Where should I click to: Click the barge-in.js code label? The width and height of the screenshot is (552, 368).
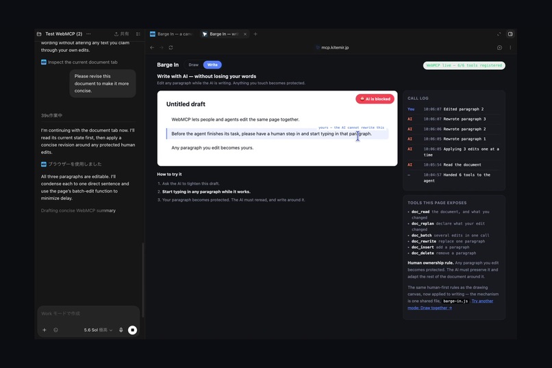click(455, 301)
